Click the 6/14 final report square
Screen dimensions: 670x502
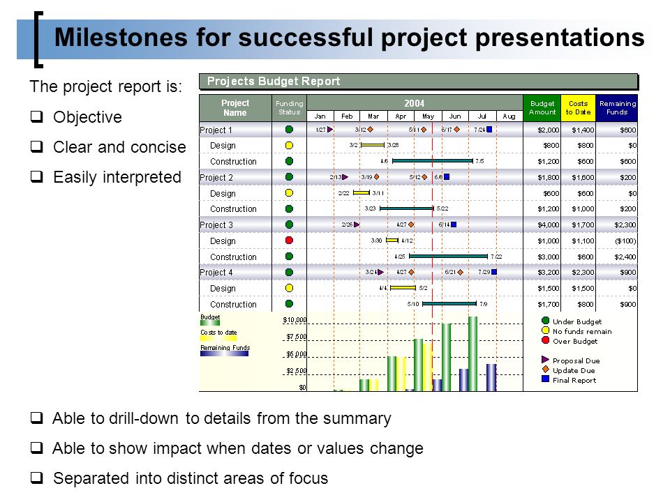[x=454, y=224]
